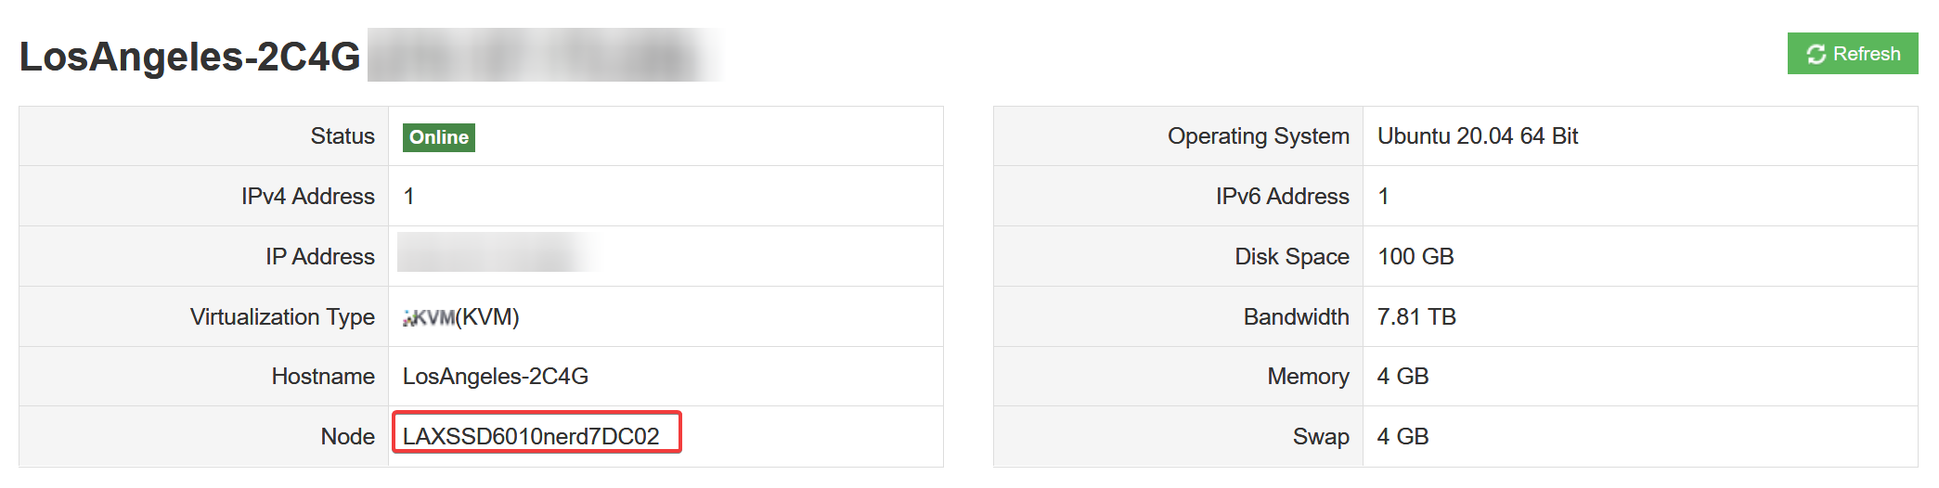Click the Virtualization Type label

pos(282,317)
